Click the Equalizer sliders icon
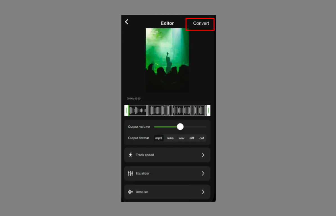Screen dimensions: 336x216 (x=130, y=173)
